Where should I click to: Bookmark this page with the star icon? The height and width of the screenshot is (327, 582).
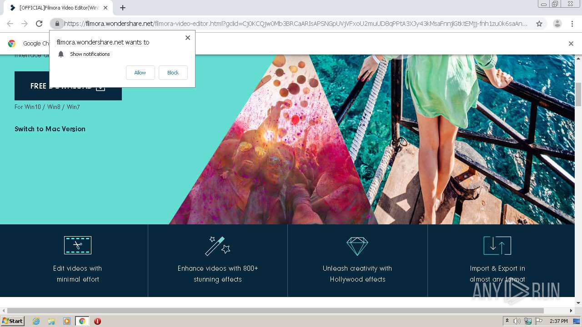point(539,24)
